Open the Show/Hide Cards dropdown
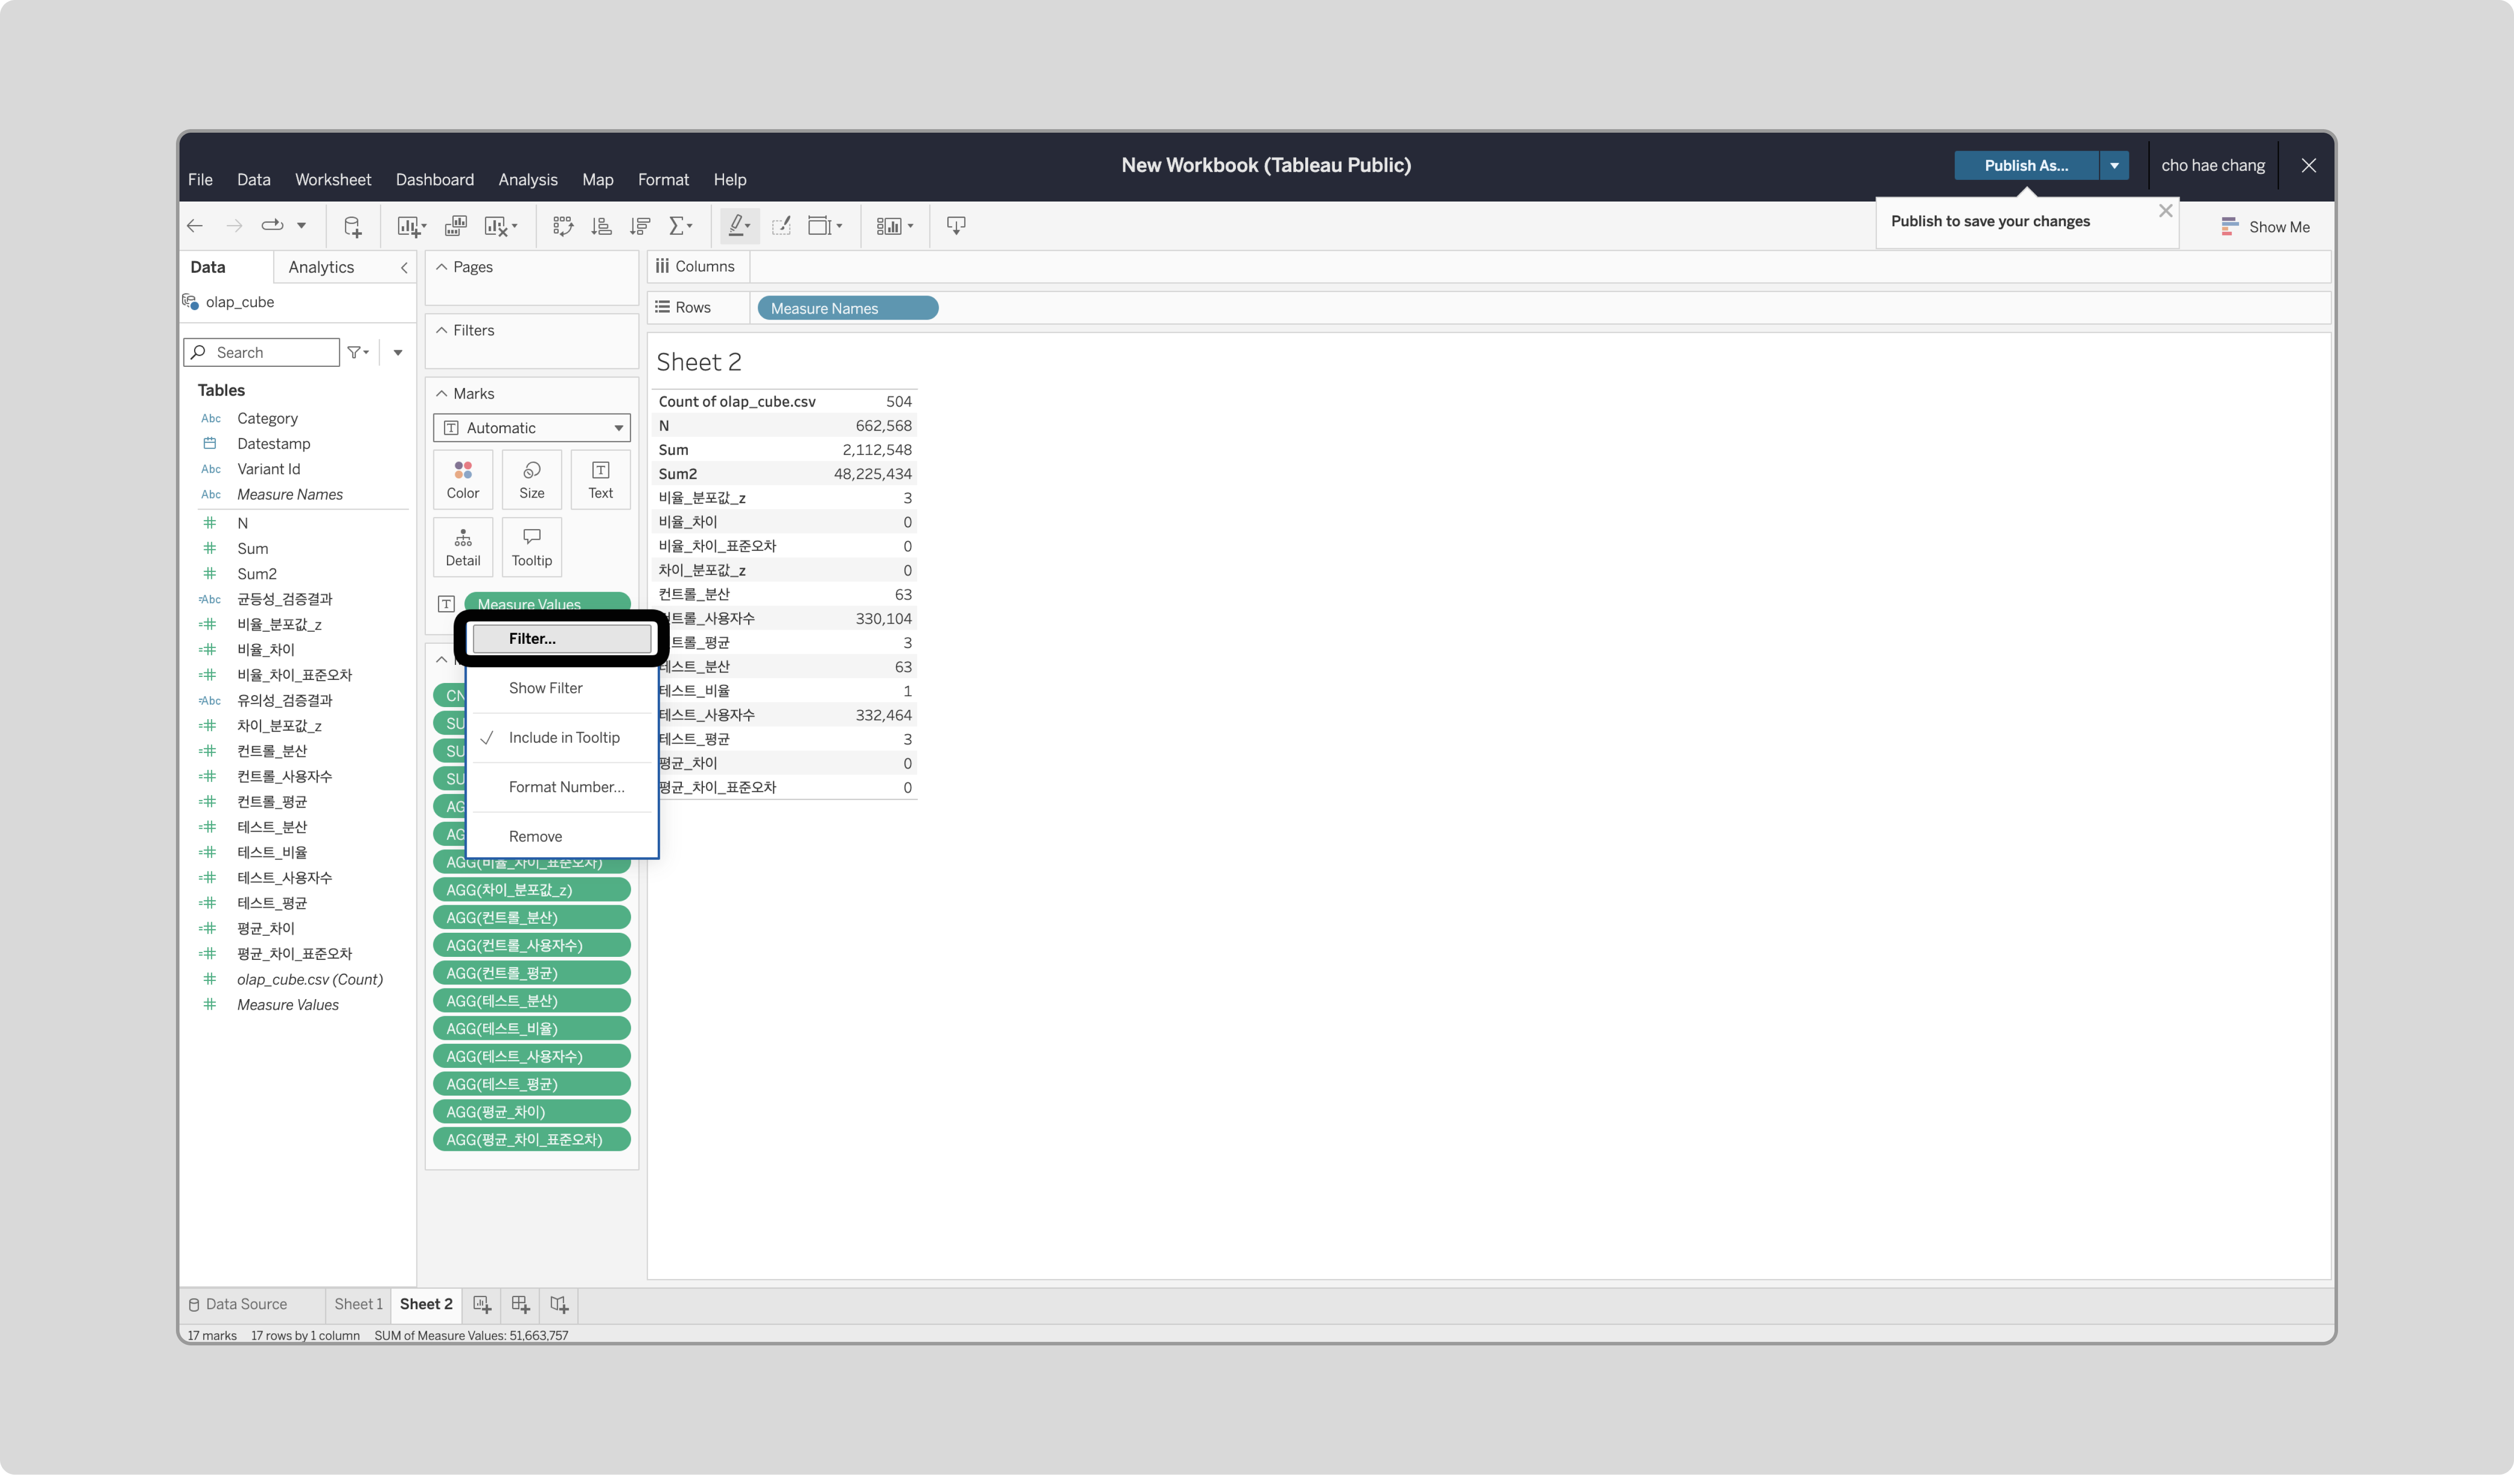This screenshot has height=1475, width=2514. [895, 226]
